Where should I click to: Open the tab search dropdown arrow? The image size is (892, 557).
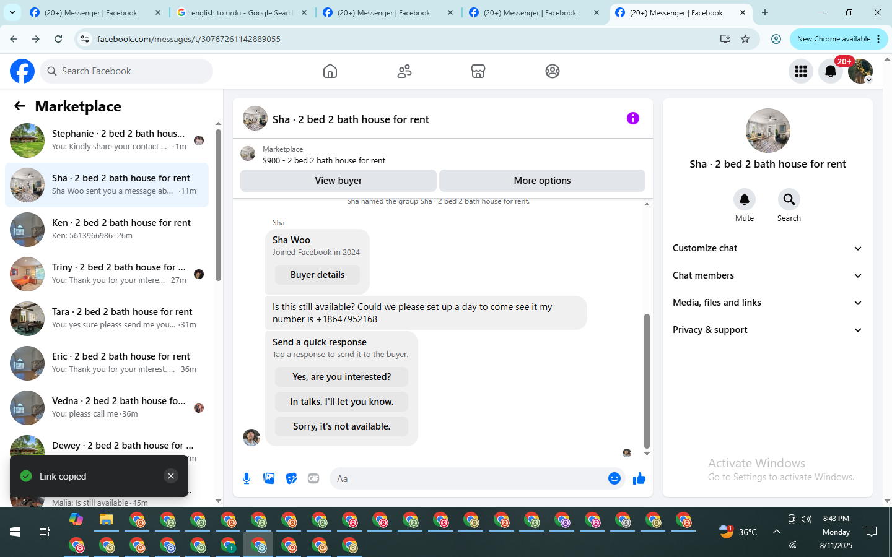(12, 12)
